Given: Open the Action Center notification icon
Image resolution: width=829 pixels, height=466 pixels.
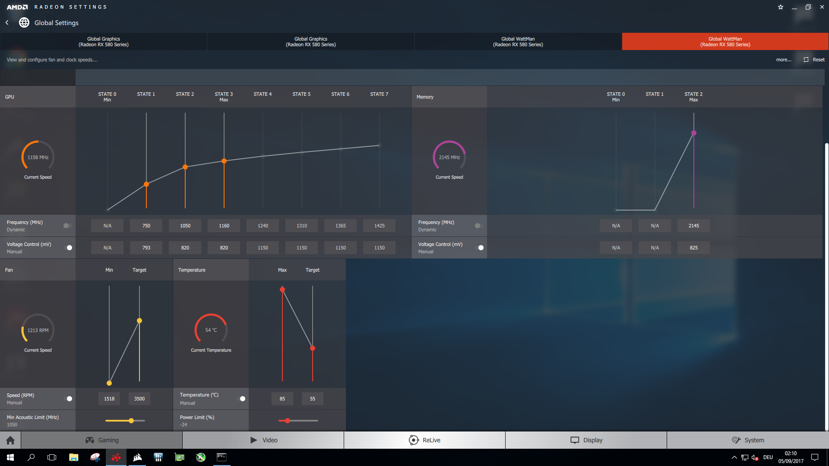Looking at the screenshot, I should click(x=815, y=457).
